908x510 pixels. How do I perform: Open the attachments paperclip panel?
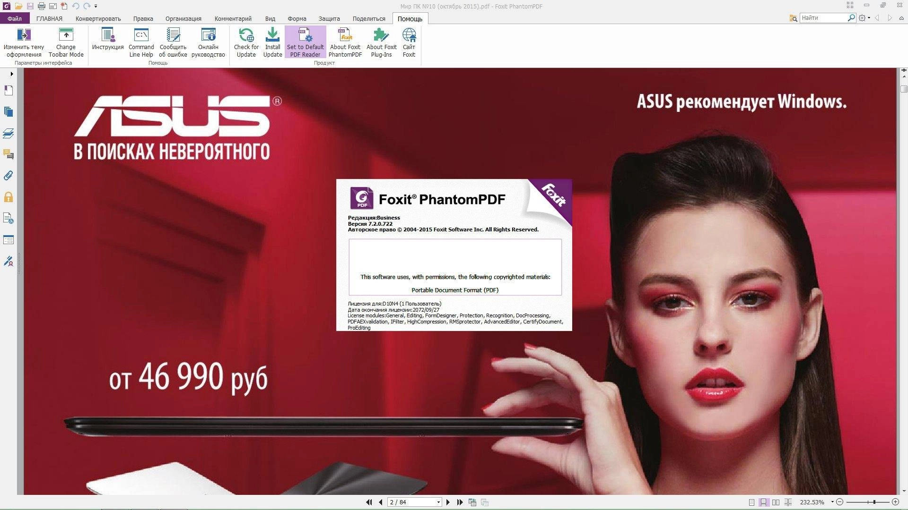point(8,176)
